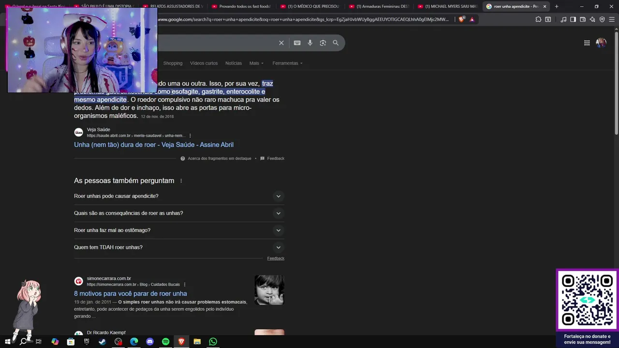Open the Mais search filter dropdown

256,63
